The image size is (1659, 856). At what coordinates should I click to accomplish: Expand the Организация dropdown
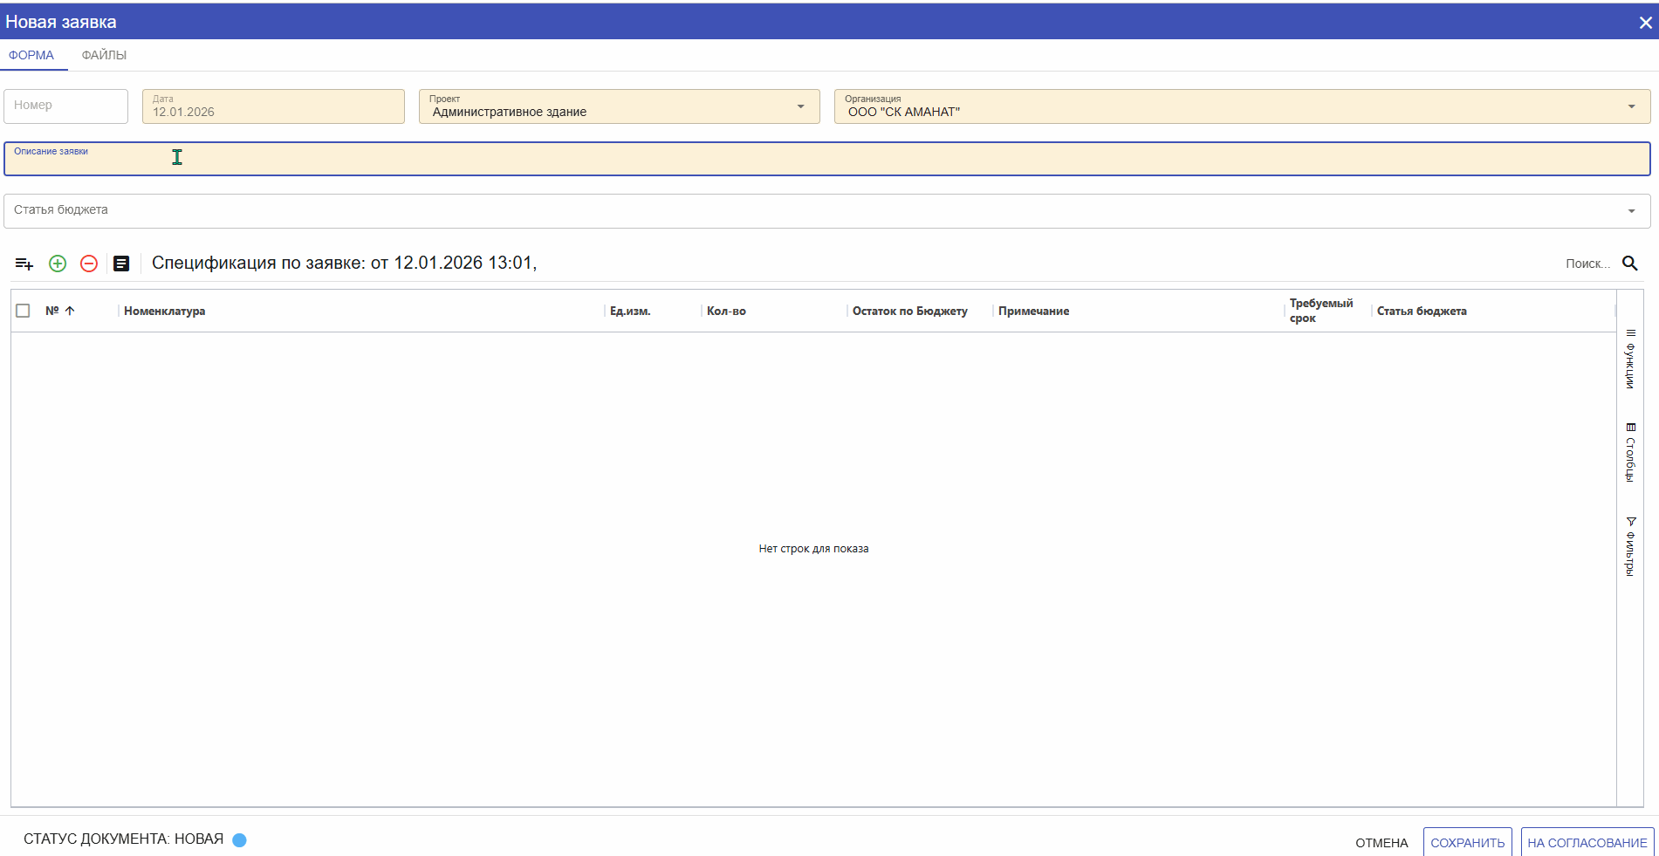[1631, 106]
